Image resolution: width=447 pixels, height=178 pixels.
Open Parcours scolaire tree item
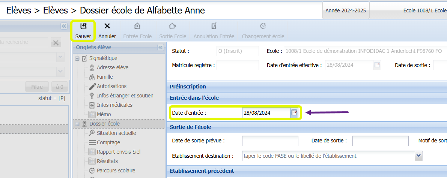coord(116,171)
